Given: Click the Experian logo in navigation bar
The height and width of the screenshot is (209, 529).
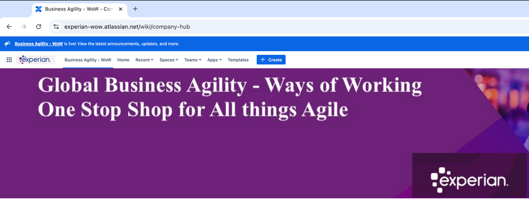Looking at the screenshot, I should (x=35, y=60).
